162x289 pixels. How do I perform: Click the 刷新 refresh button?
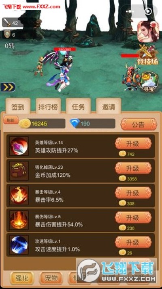11,120
